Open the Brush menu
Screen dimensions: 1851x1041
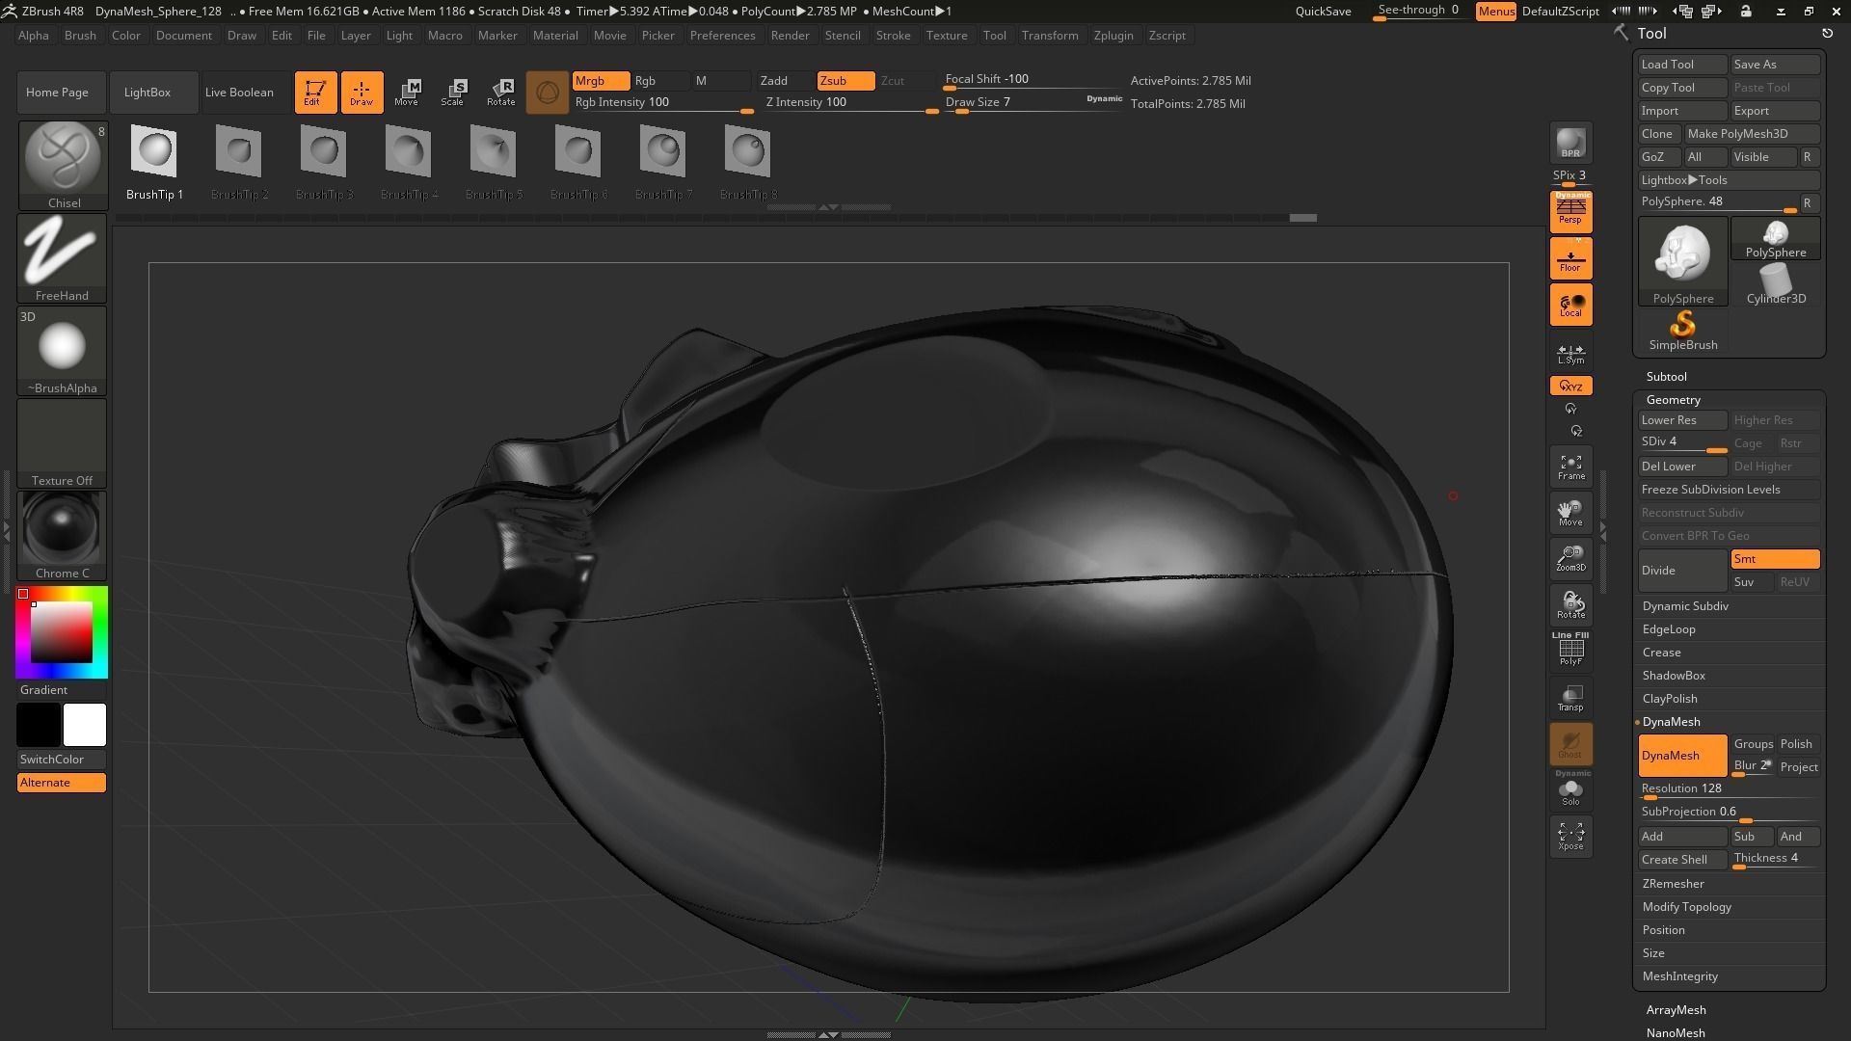[80, 36]
